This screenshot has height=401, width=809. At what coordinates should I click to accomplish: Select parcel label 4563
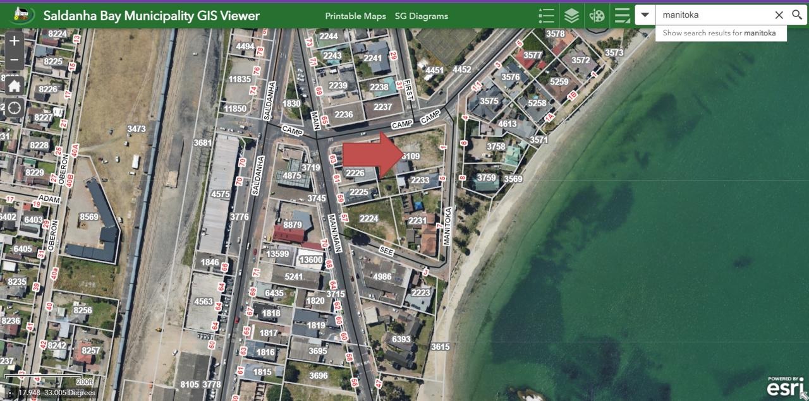pyautogui.click(x=203, y=301)
